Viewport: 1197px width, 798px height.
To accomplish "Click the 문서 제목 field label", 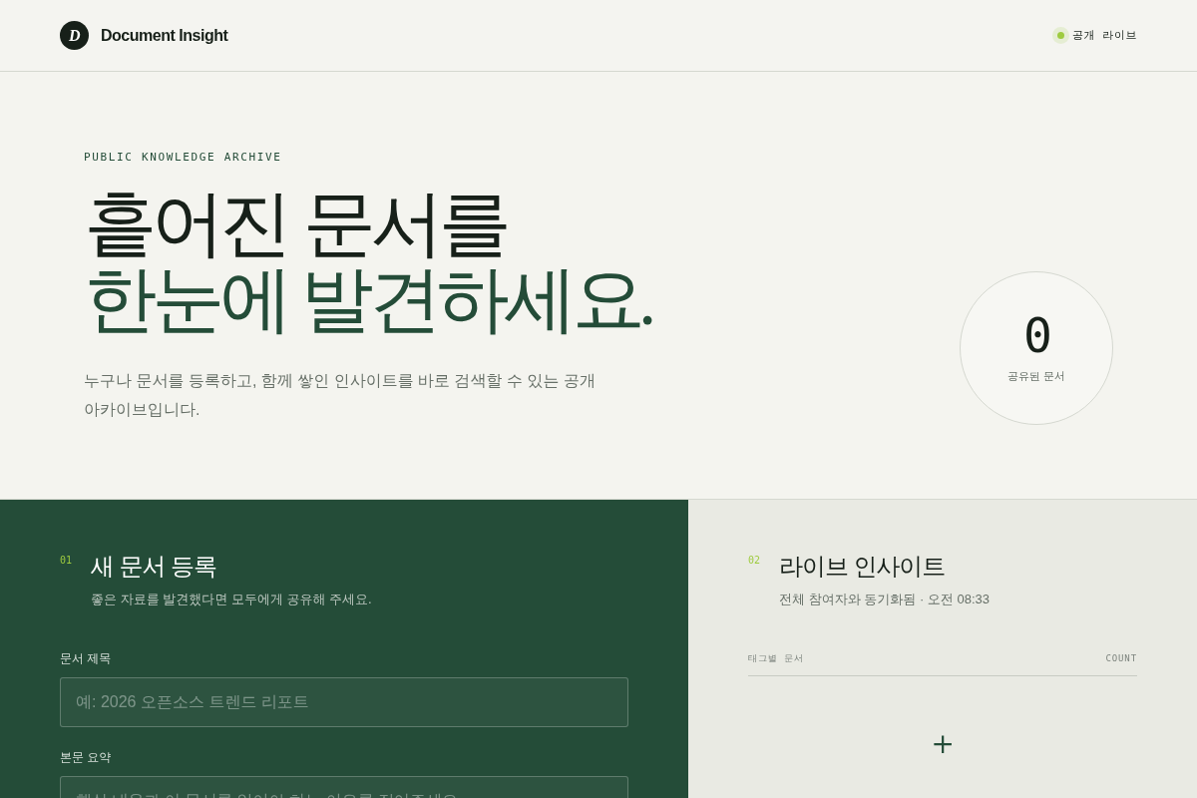I will pos(86,658).
